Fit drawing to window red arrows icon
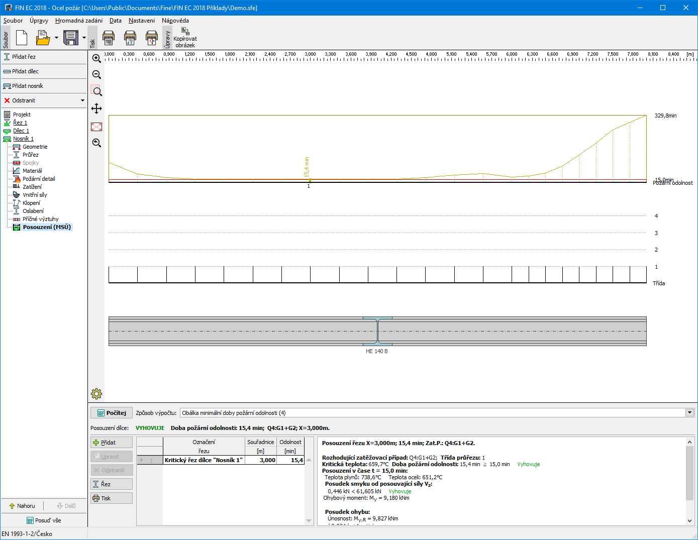This screenshot has width=698, height=540. click(x=96, y=127)
